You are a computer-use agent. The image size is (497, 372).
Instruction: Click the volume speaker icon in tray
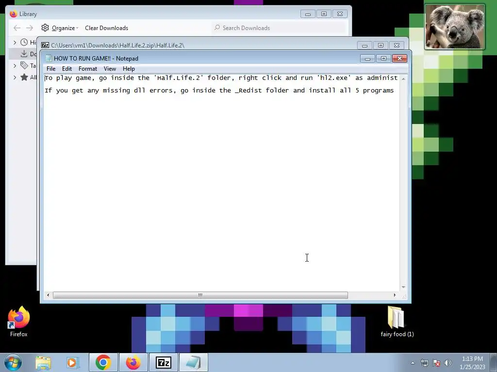[448, 363]
